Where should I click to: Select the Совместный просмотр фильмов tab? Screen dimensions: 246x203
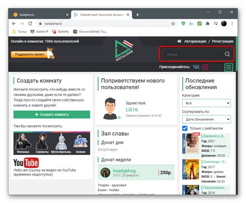pyautogui.click(x=102, y=15)
